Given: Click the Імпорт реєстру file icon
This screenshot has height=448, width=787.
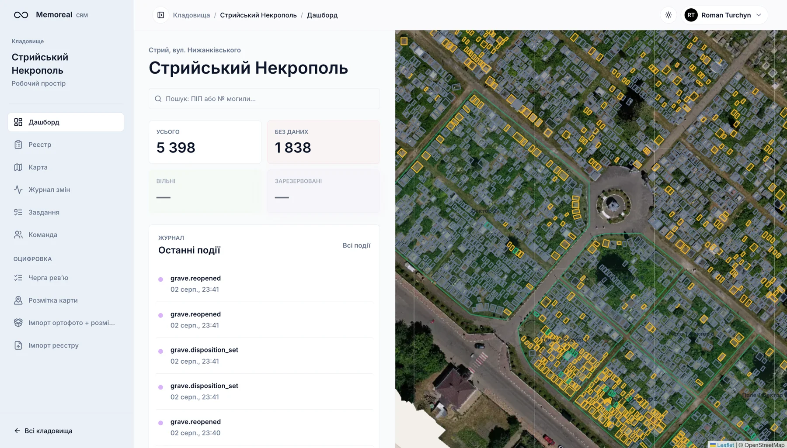Looking at the screenshot, I should (x=18, y=345).
